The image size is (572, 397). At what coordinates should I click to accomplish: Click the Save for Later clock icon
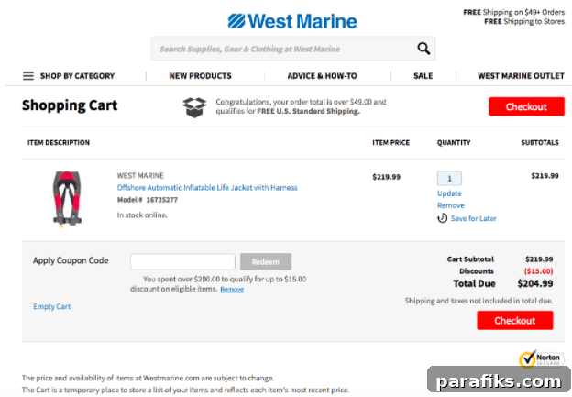click(442, 218)
